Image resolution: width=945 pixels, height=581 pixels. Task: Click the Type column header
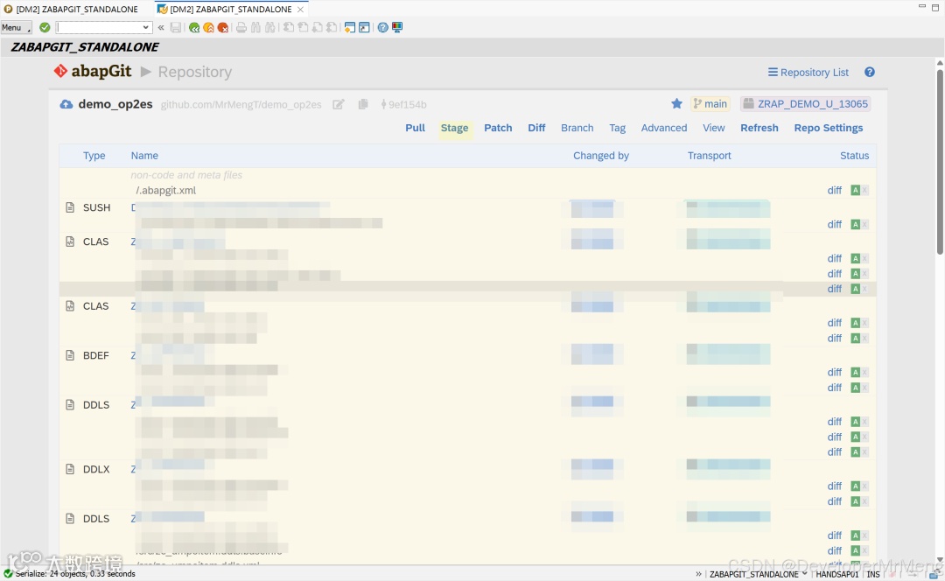94,156
